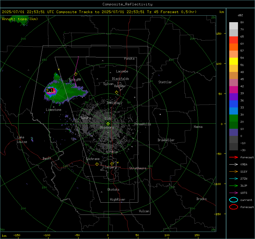This screenshot has width=255, height=239.
Task: Click the orange 111V arrow icon
Action: (233, 171)
